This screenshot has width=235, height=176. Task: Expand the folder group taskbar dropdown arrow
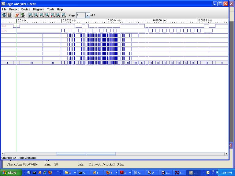click(x=75, y=173)
